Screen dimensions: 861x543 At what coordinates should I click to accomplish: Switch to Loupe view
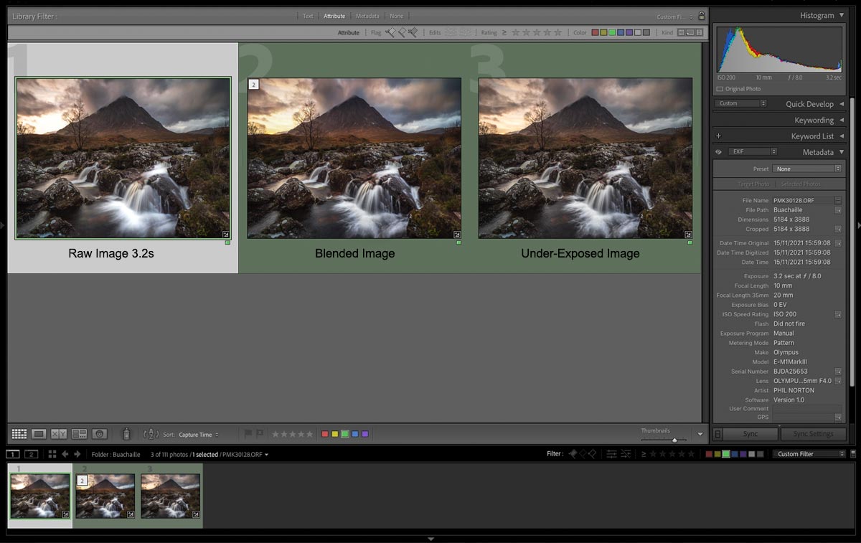(39, 434)
